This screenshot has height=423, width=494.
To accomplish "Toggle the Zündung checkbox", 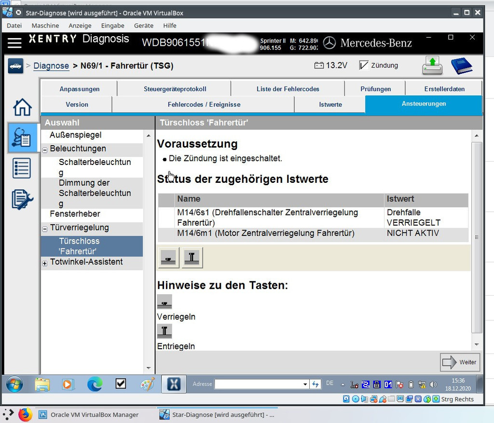I will tap(364, 65).
